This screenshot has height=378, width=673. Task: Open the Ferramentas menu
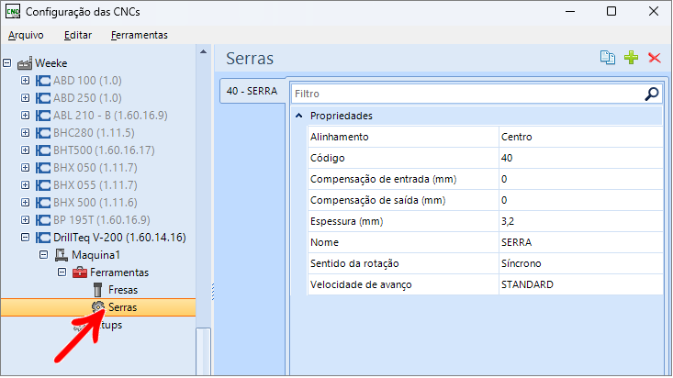[x=139, y=35]
